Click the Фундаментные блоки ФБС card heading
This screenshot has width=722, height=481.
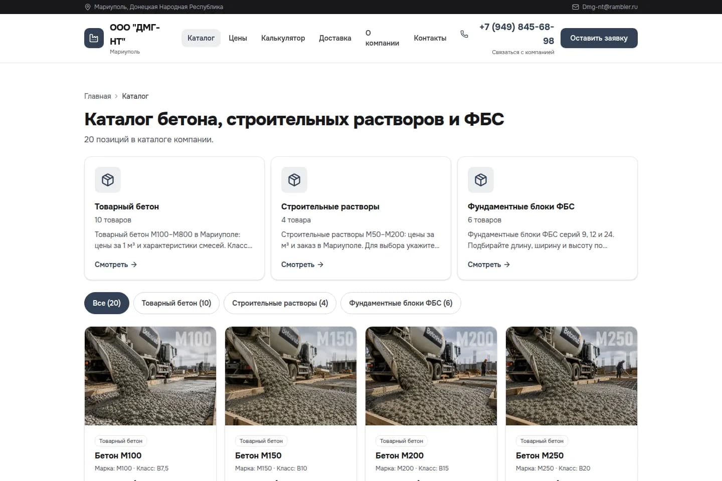[521, 206]
